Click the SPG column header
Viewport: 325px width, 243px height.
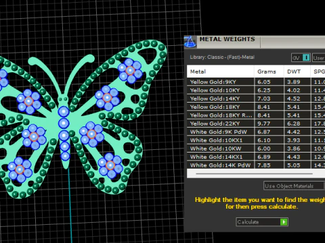pos(318,72)
